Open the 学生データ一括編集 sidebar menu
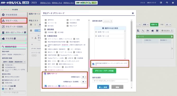Screen dimensions: 177x96 pyautogui.click(x=14, y=27)
